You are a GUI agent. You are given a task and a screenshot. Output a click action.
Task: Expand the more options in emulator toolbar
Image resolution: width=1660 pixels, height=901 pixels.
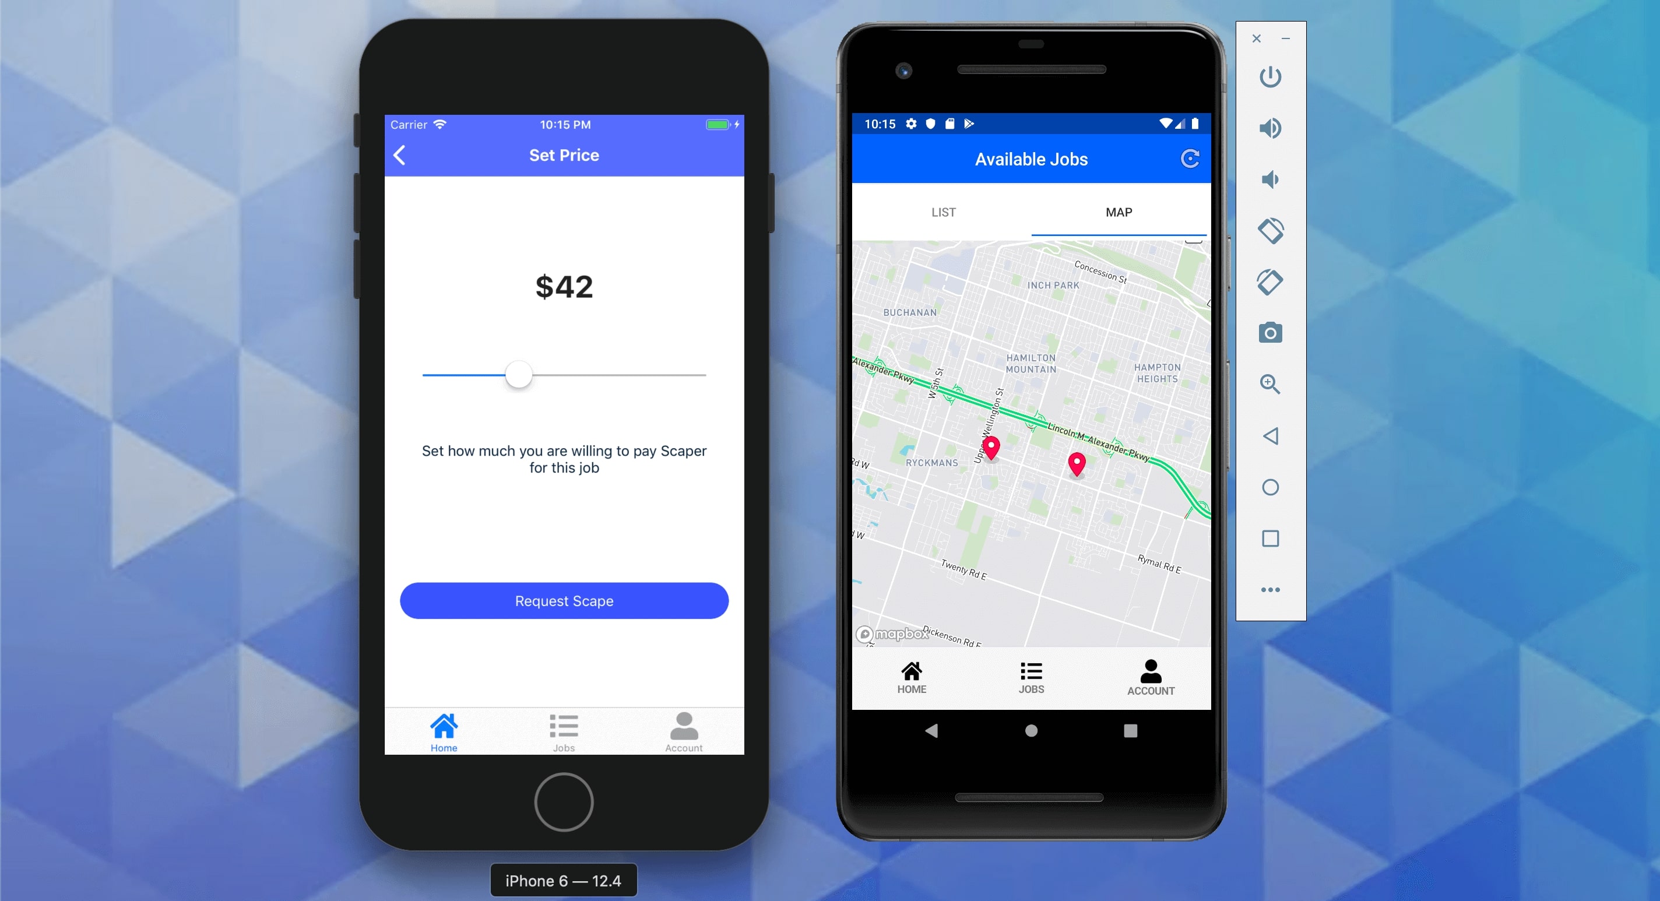1268,589
